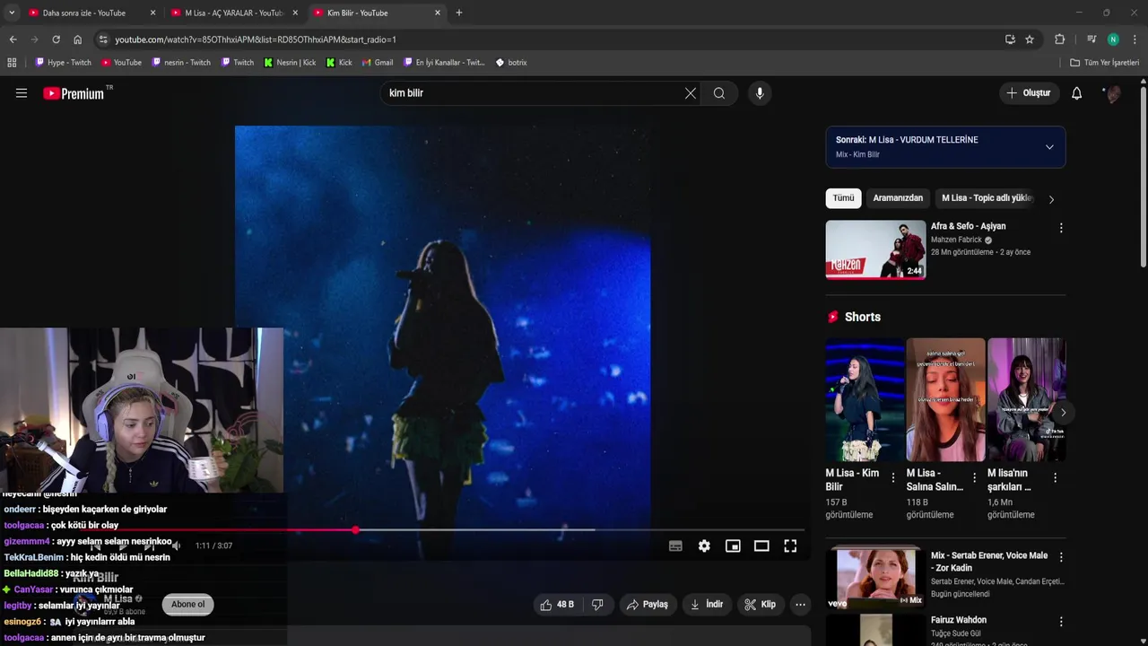Open the Hype - Twitch bookmark

click(63, 63)
